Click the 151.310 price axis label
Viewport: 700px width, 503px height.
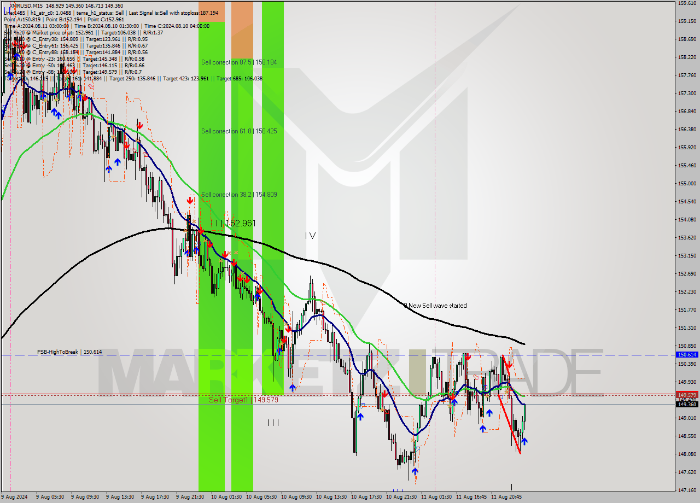tap(687, 327)
